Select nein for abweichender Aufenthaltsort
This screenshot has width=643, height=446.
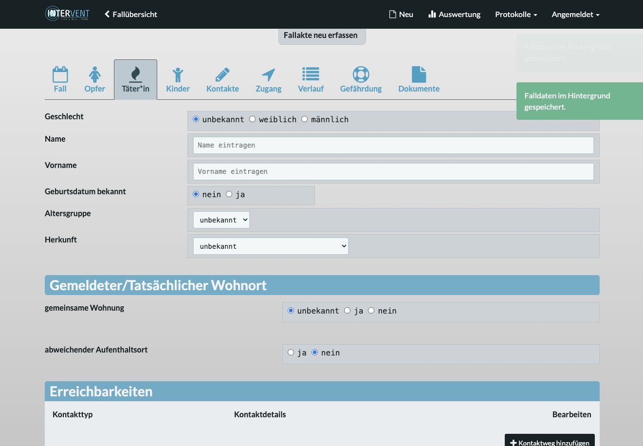(x=315, y=353)
